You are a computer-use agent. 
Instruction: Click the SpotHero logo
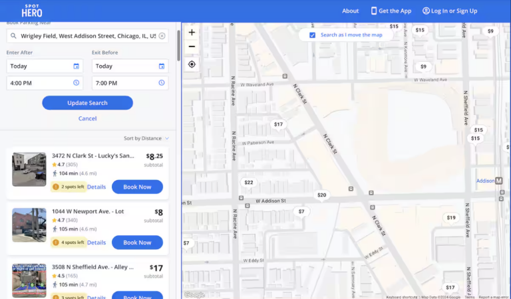click(x=32, y=11)
